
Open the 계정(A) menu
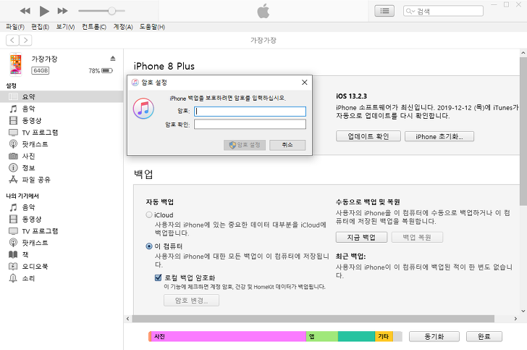point(123,27)
